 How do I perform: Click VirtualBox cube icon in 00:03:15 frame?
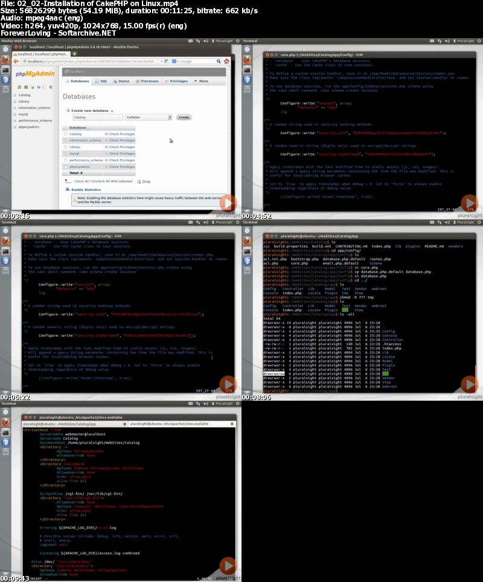click(x=5, y=80)
